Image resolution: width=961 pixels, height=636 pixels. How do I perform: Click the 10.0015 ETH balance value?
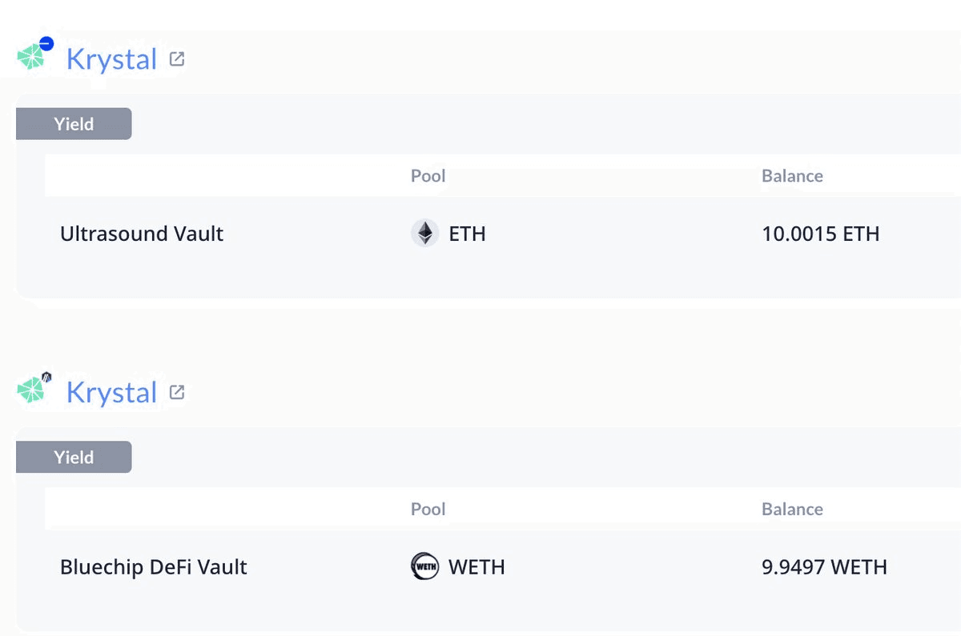tap(821, 234)
